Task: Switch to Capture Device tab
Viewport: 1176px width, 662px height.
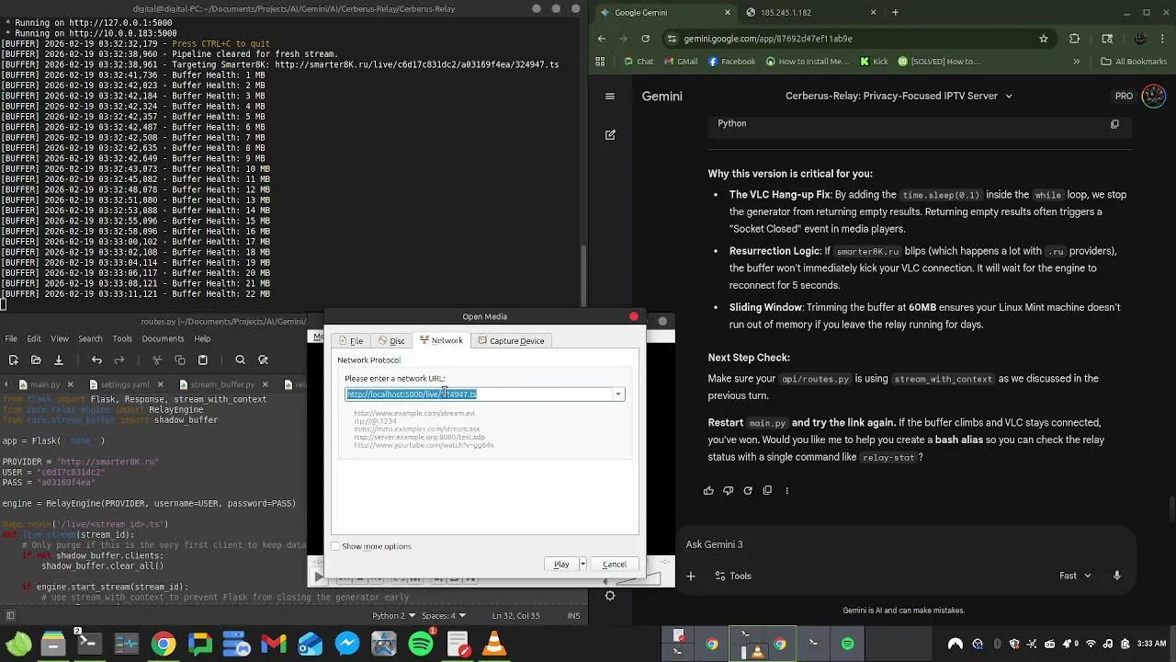Action: [x=511, y=340]
